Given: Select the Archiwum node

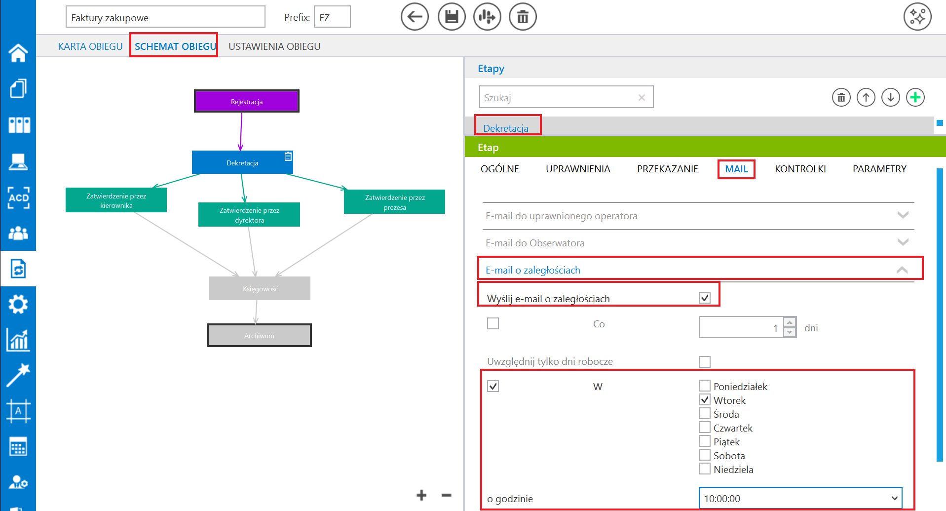Looking at the screenshot, I should [259, 335].
